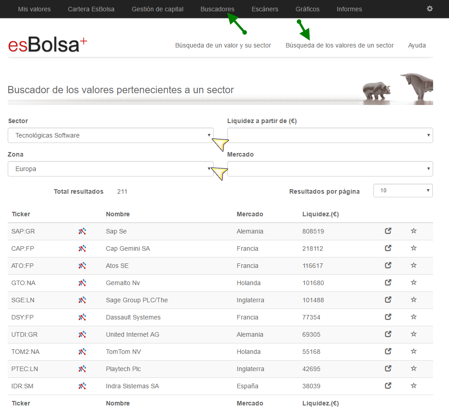Open the Gráficos menu
The image size is (449, 410).
coord(307,9)
